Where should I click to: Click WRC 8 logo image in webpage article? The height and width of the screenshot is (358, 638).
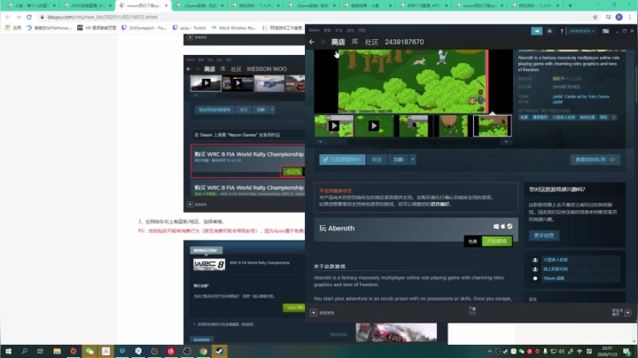[209, 264]
